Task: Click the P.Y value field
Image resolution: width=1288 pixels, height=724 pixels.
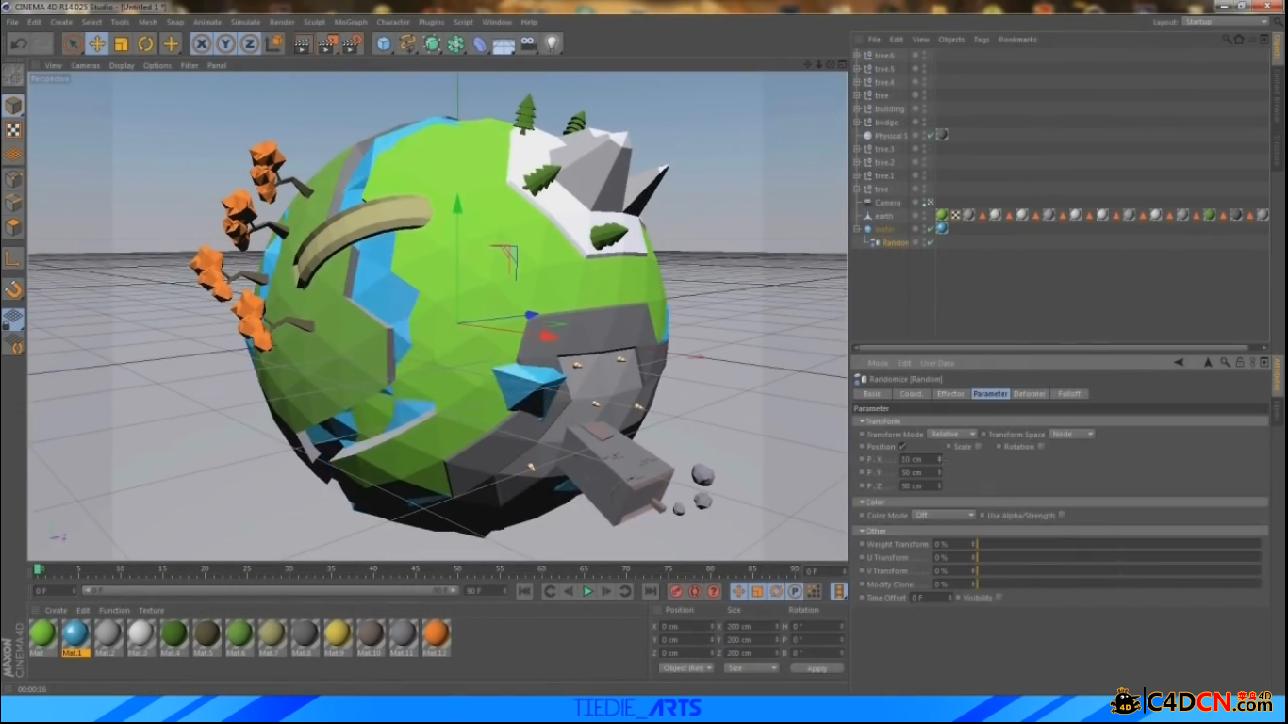Action: click(920, 472)
